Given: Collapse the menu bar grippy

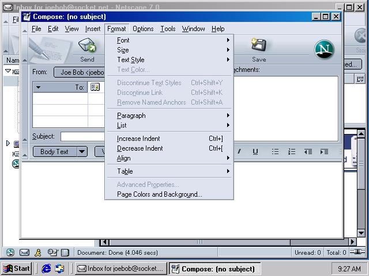Looking at the screenshot, I should [x=25, y=29].
